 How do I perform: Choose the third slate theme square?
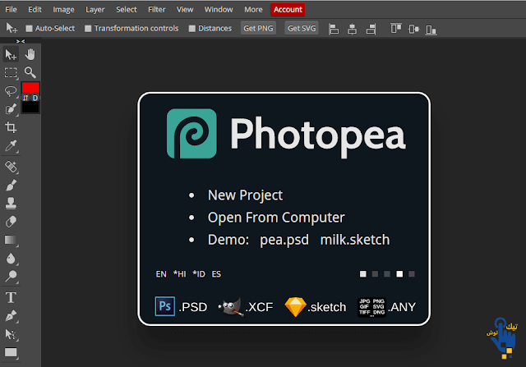[387, 274]
